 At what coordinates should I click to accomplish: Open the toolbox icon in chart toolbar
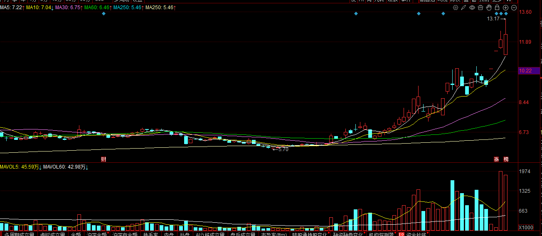point(480,7)
